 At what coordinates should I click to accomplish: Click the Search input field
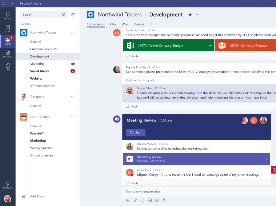[x=44, y=15]
